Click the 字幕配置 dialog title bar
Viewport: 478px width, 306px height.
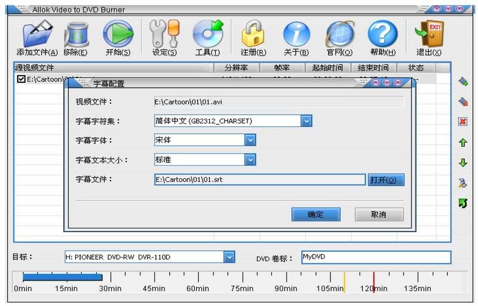tap(240, 83)
